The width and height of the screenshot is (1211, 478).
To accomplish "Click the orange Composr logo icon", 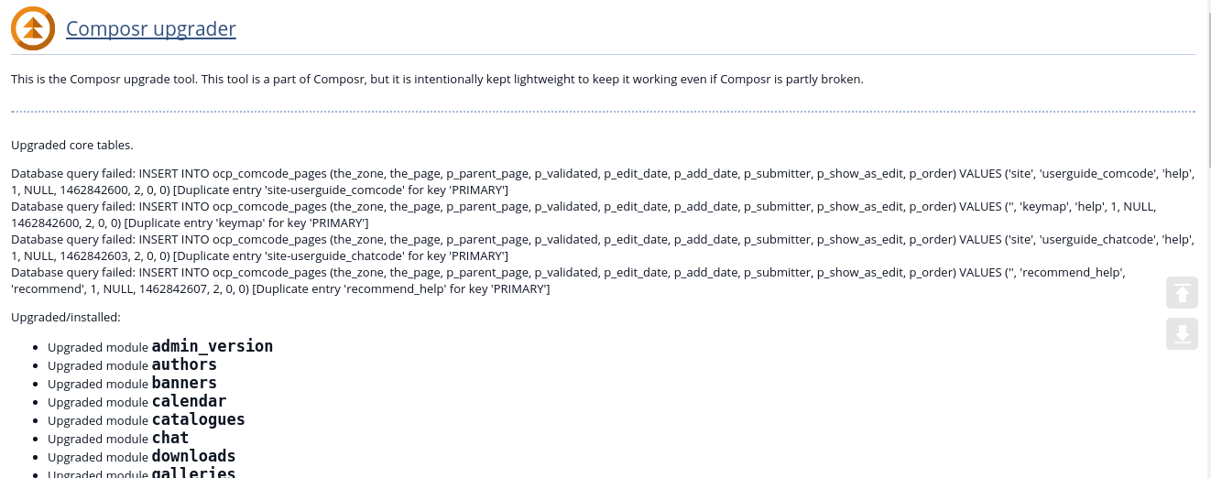I will 33,28.
